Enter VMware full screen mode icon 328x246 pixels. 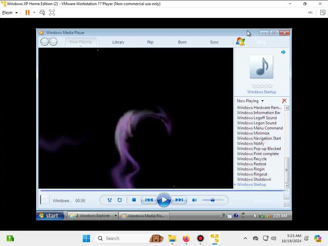[x=52, y=12]
